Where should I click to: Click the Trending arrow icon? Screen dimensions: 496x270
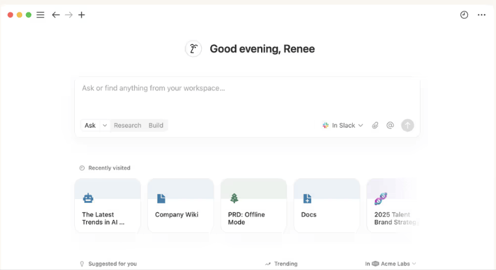[x=268, y=263]
